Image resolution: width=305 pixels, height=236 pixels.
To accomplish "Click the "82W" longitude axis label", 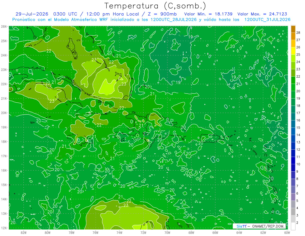I will click(x=24, y=232).
